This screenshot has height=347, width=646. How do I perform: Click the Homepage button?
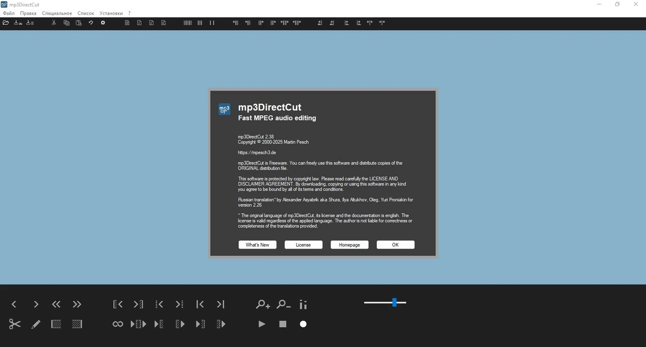(x=349, y=245)
